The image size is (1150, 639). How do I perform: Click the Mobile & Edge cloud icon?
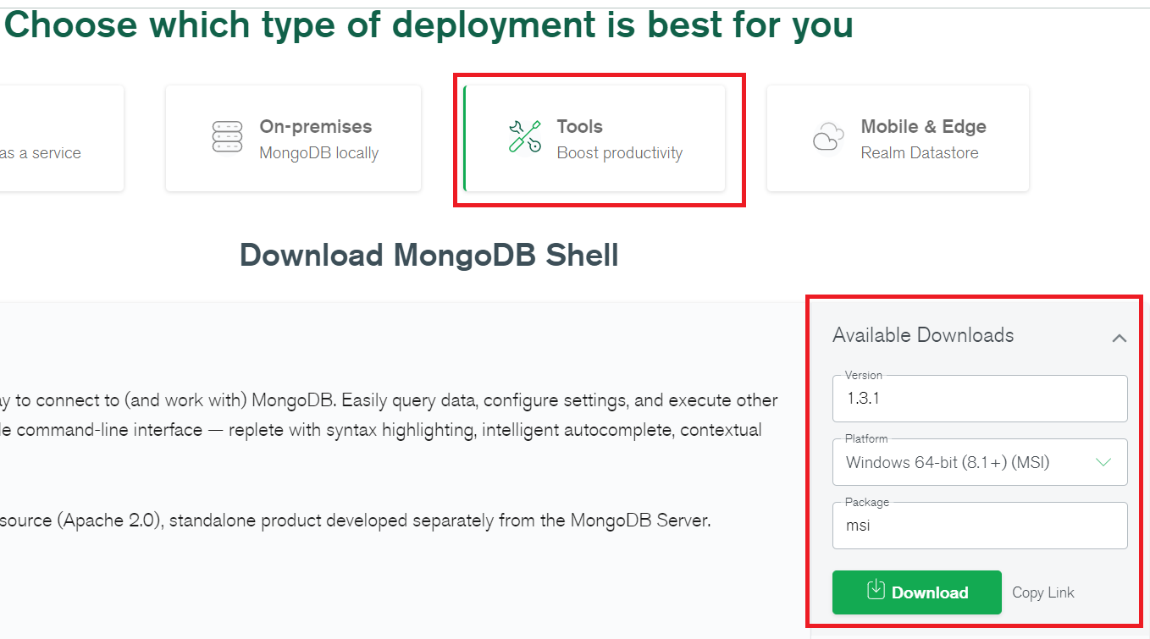[x=827, y=137]
